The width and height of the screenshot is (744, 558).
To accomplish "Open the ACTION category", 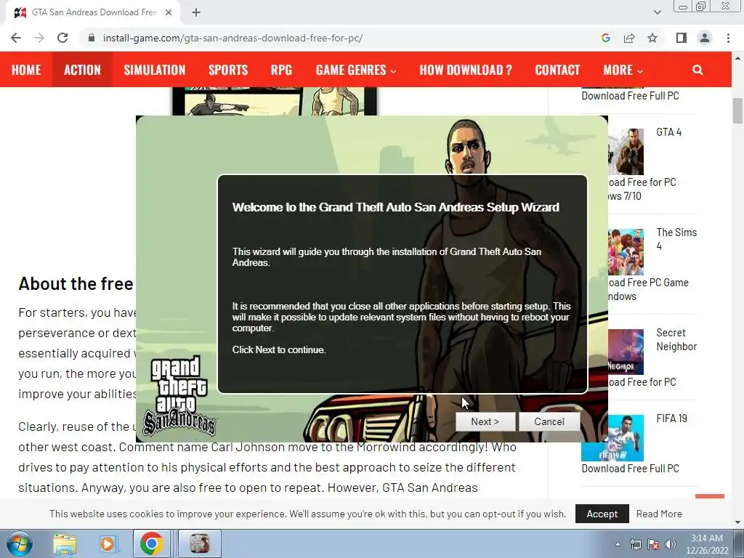I will coord(83,70).
